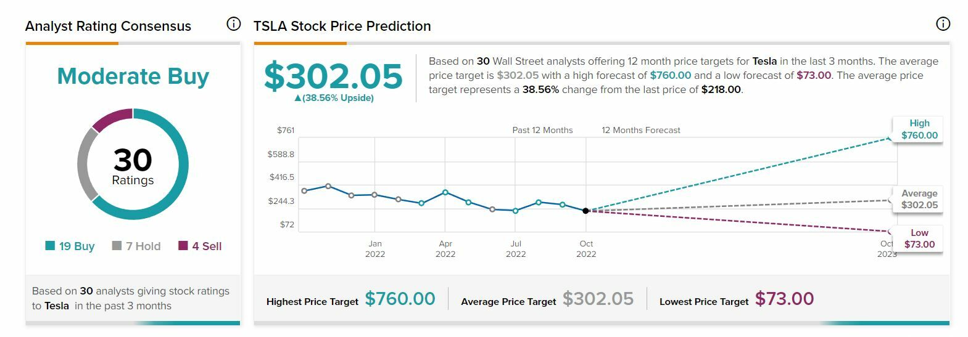The width and height of the screenshot is (968, 337).
Task: Click the teal Buy legend square
Action: pyautogui.click(x=50, y=246)
